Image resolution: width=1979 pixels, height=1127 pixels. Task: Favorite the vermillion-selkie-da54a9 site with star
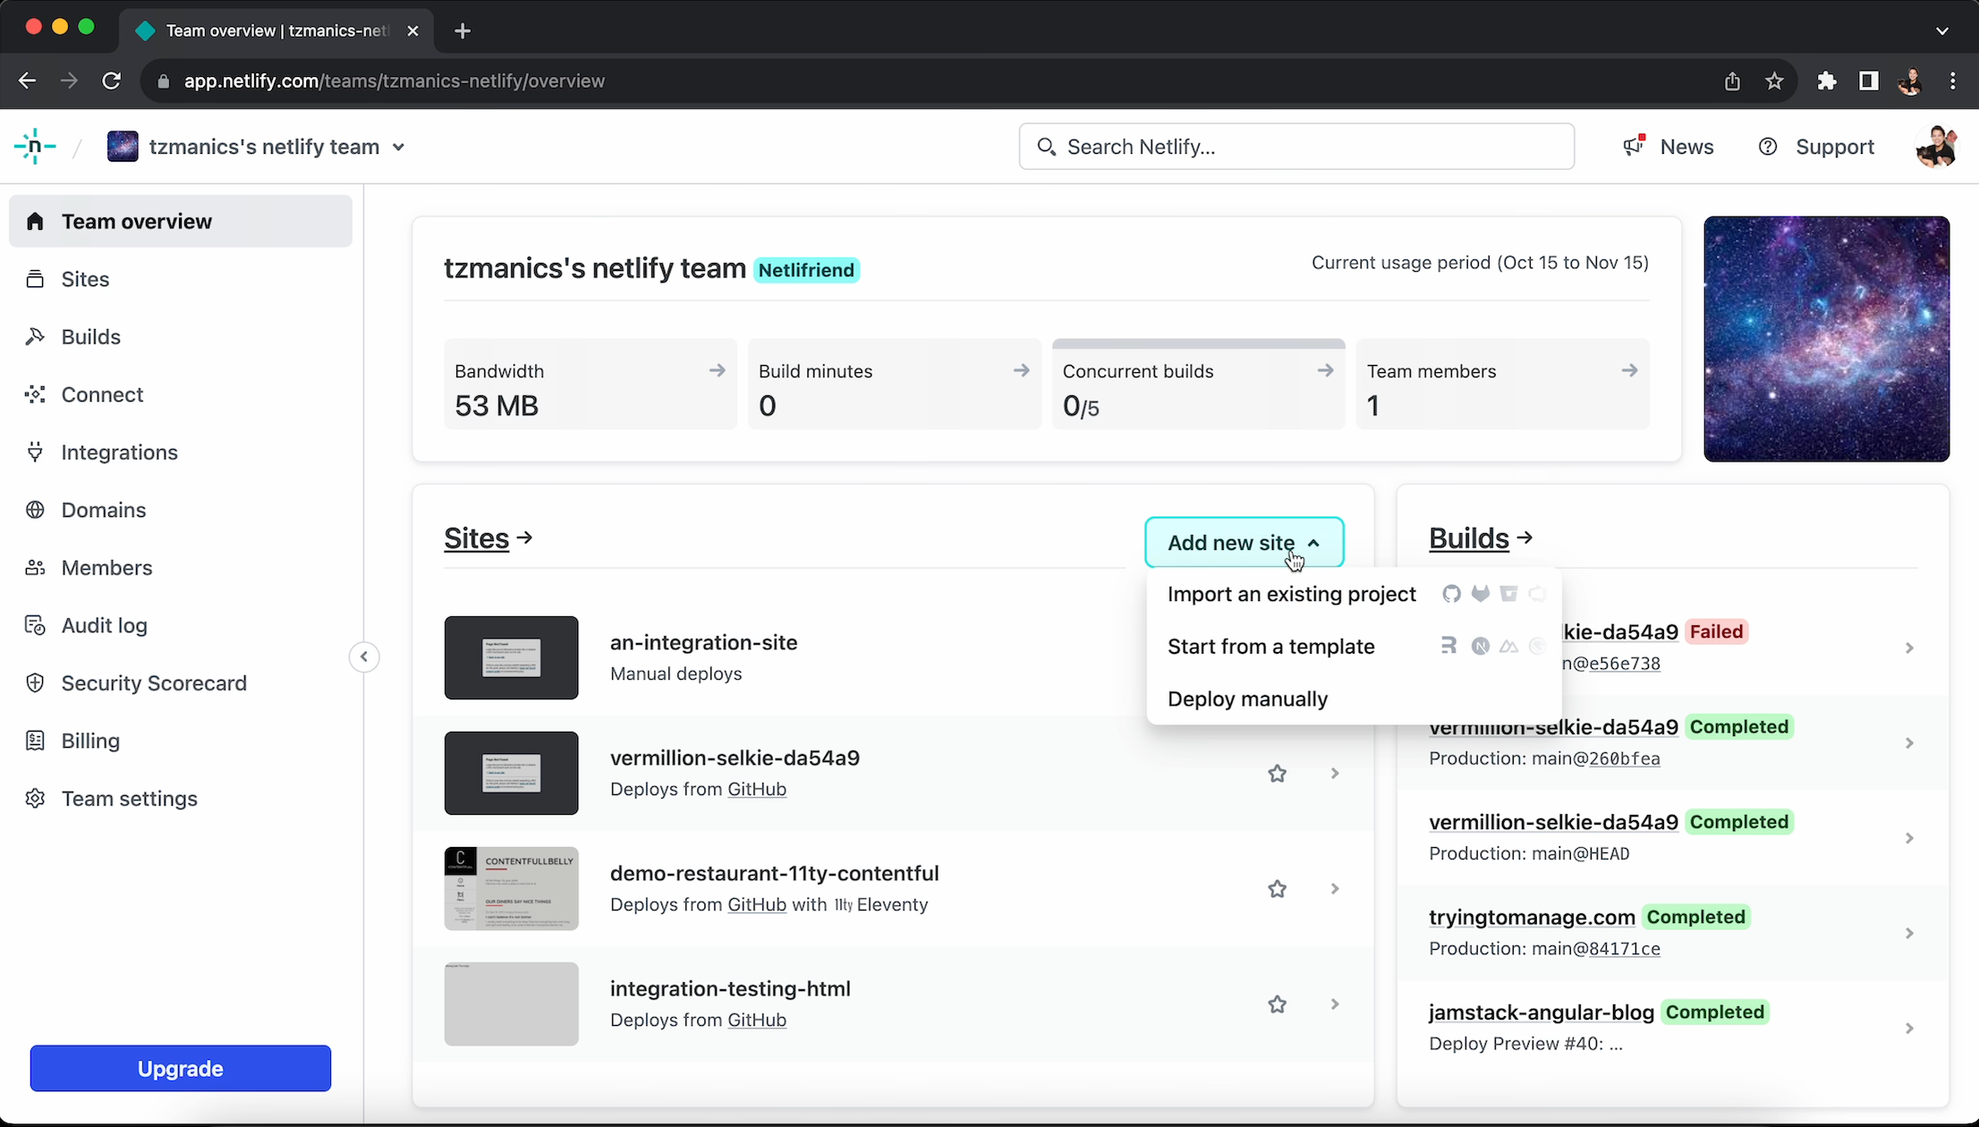click(1277, 773)
